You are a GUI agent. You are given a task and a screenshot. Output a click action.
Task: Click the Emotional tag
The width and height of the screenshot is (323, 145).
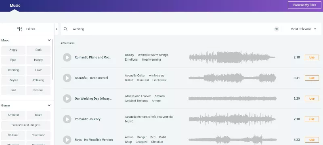(x=132, y=59)
